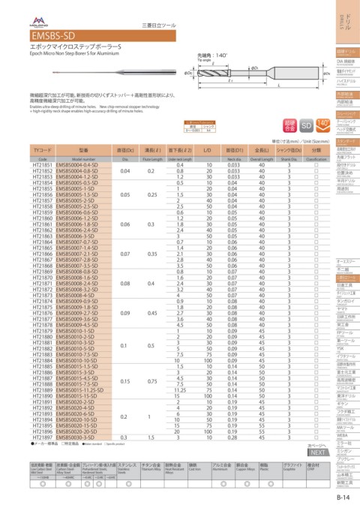Open the FPツール manufacturer tab

348,334
